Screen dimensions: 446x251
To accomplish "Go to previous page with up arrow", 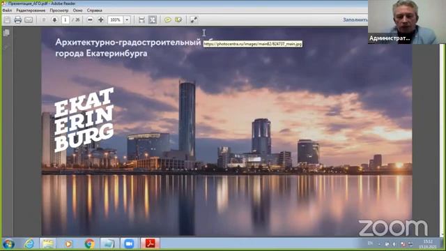I will (43, 20).
